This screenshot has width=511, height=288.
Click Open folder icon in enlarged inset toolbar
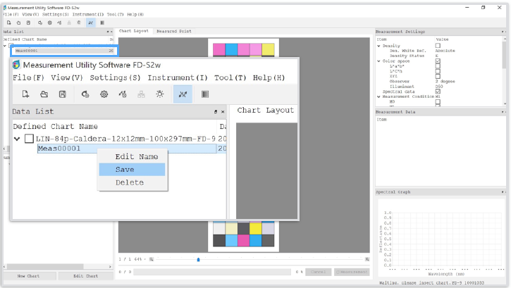point(44,94)
